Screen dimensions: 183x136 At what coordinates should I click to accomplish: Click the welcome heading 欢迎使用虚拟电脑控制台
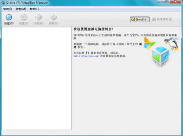click(x=93, y=29)
